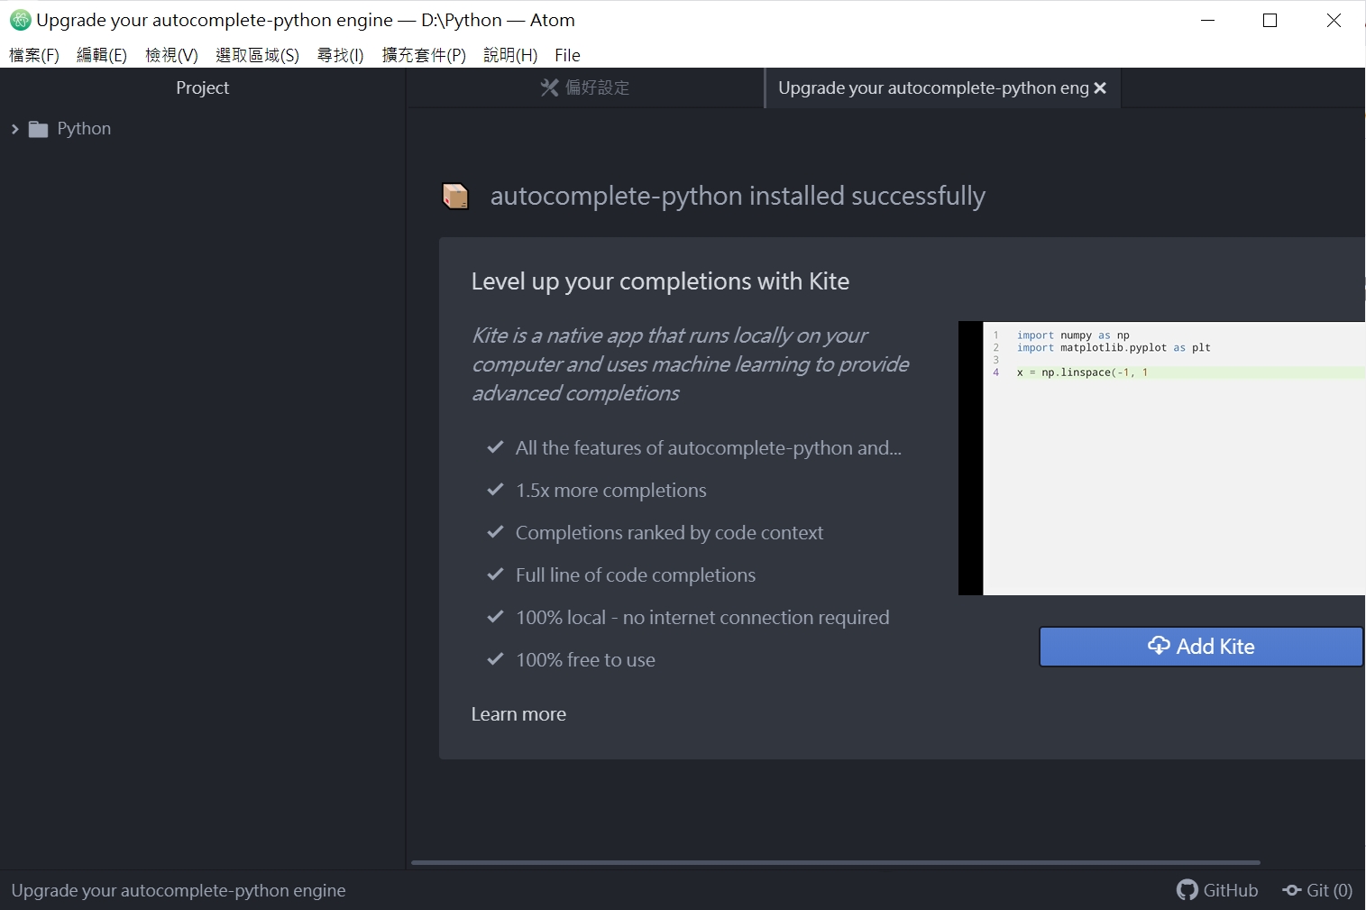Viewport: 1366px width, 910px height.
Task: Click the checkmark beside 100% free to use
Action: (x=495, y=659)
